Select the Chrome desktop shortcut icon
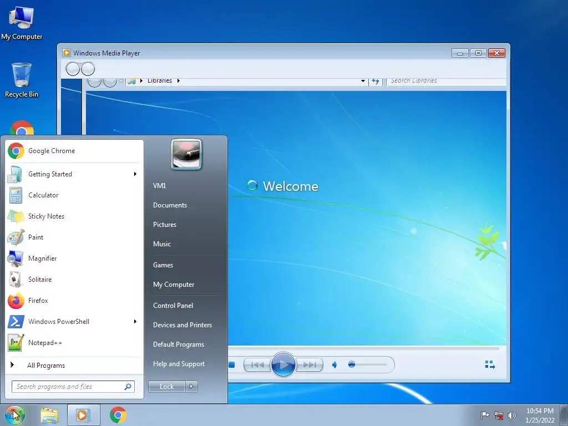 22,128
